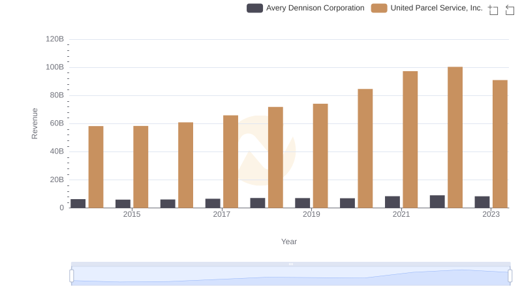Click the UPS bar for 2018

coord(275,157)
